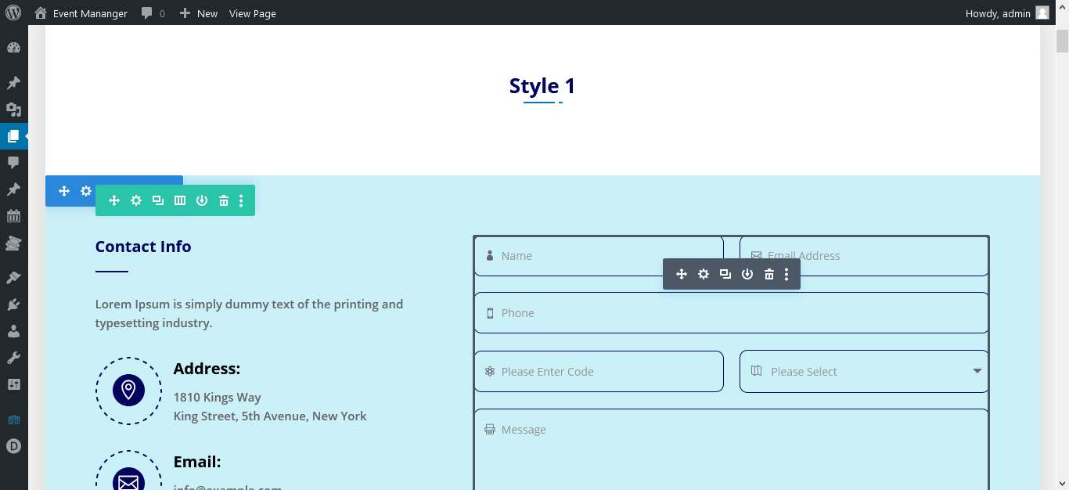Click 'King Street, 5th Avenue, New York'
The height and width of the screenshot is (490, 1069).
270,416
